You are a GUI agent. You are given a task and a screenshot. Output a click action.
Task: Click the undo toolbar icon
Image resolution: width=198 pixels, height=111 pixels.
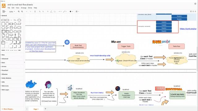click(x=27, y=11)
